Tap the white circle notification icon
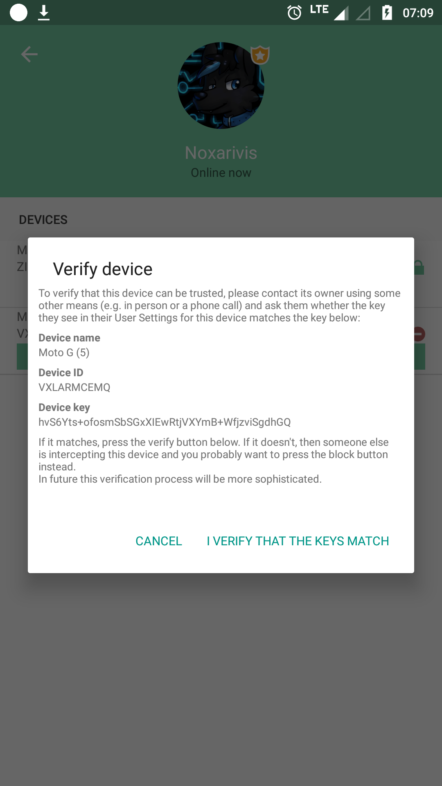 click(x=18, y=12)
